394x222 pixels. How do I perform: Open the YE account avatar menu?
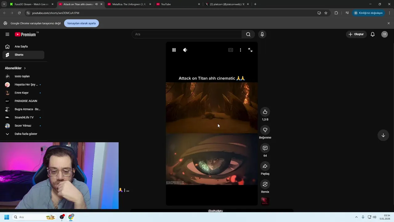click(x=384, y=34)
